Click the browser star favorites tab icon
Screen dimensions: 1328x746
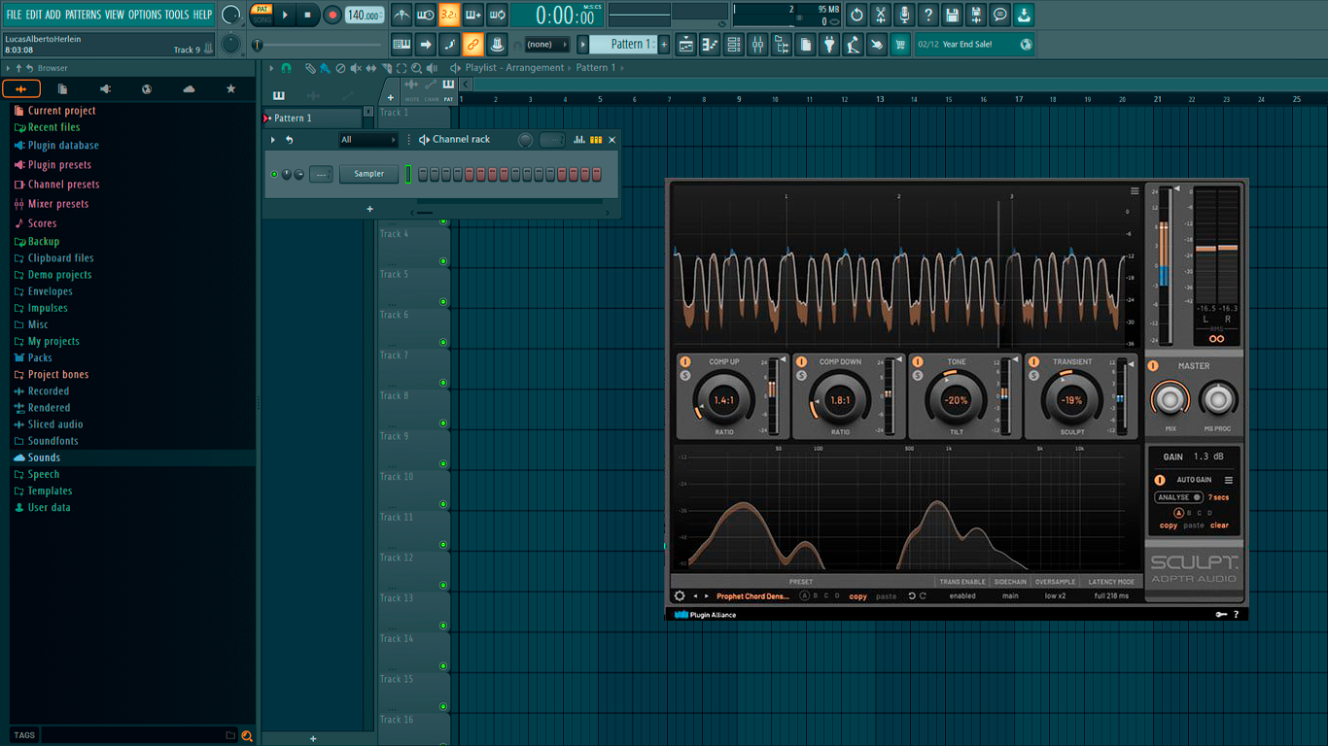coord(230,89)
